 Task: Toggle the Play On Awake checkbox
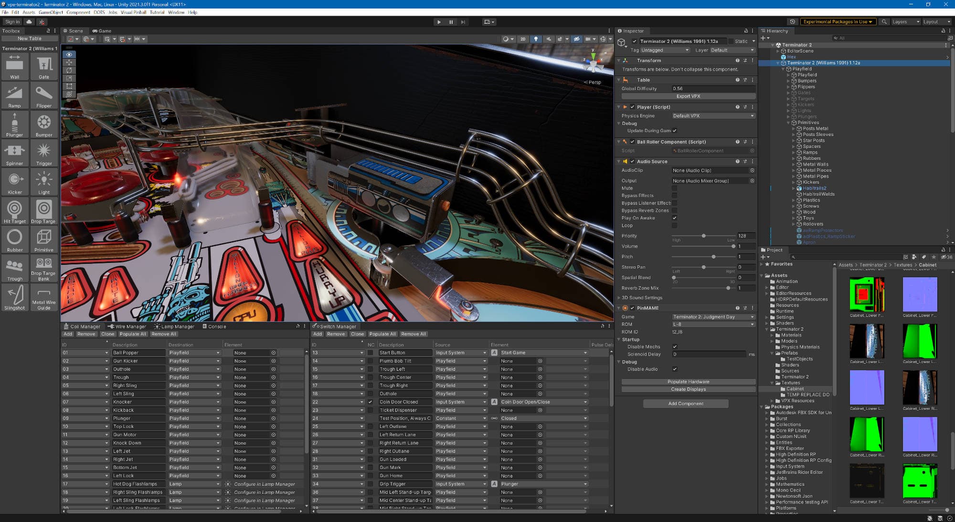(x=675, y=218)
